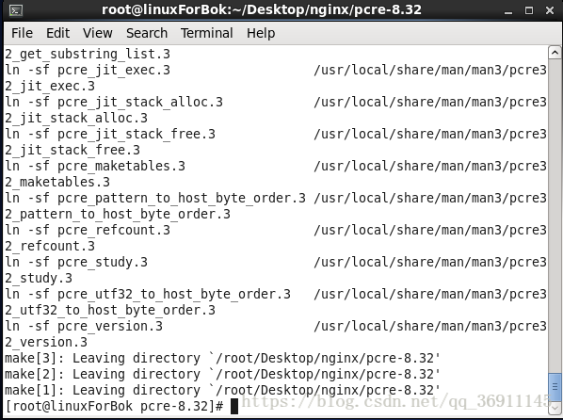563x420 pixels.
Task: Open the View menu
Action: tap(98, 33)
